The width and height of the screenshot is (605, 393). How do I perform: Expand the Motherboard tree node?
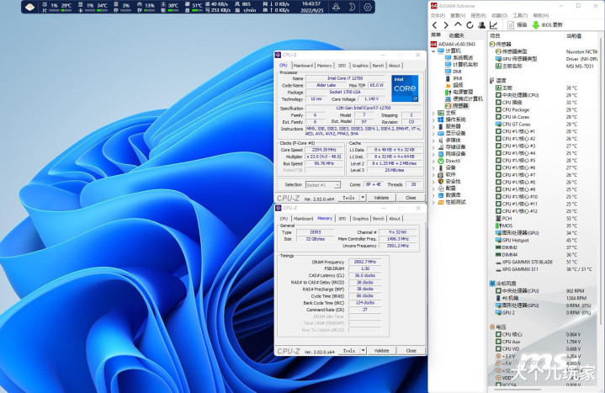(433, 112)
